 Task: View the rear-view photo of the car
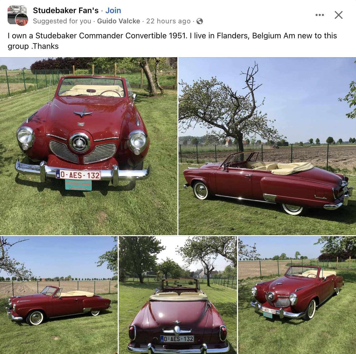click(x=178, y=295)
